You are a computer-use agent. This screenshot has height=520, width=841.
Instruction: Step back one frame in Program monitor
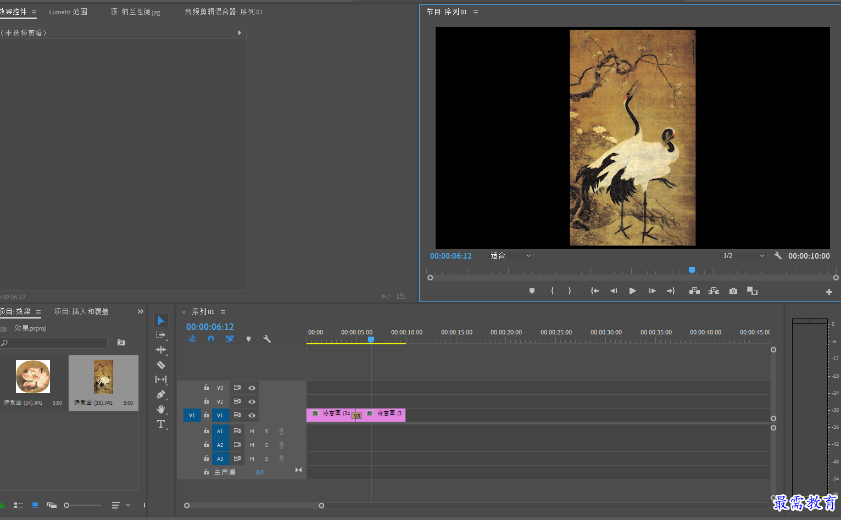614,291
